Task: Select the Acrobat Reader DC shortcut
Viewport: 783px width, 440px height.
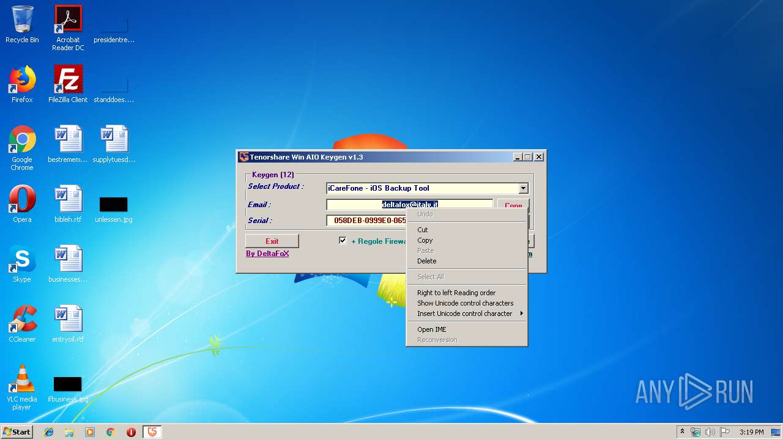Action: click(x=68, y=28)
